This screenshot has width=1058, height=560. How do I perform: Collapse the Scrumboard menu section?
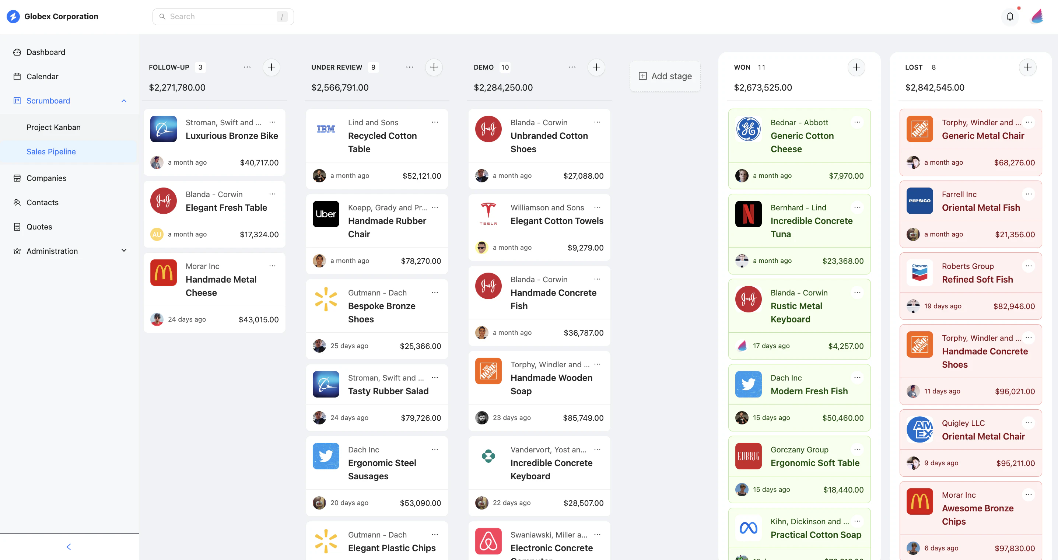(x=124, y=101)
